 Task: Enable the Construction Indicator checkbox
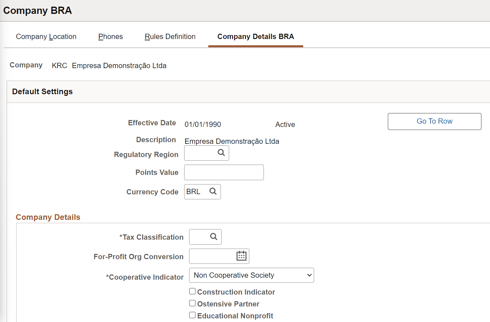[192, 291]
